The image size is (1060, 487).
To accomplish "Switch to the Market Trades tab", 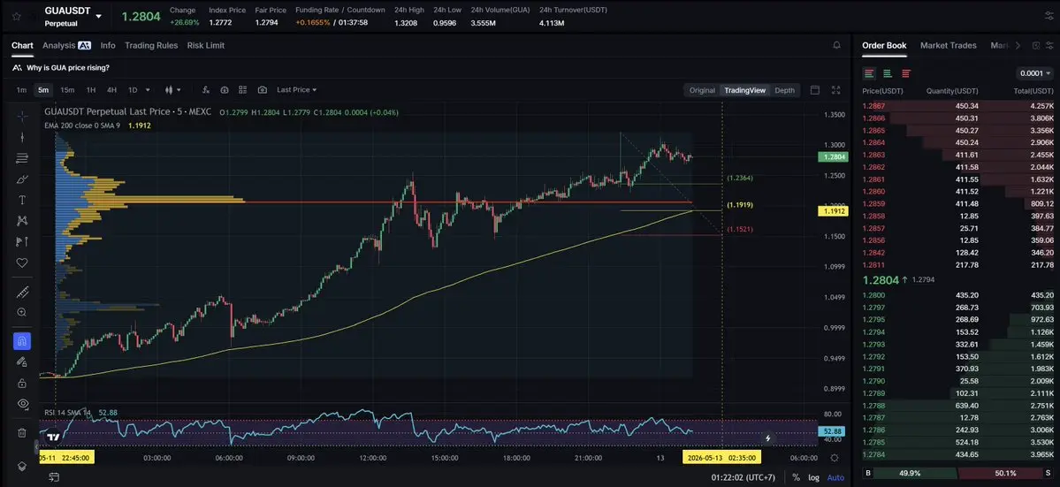I will [949, 45].
